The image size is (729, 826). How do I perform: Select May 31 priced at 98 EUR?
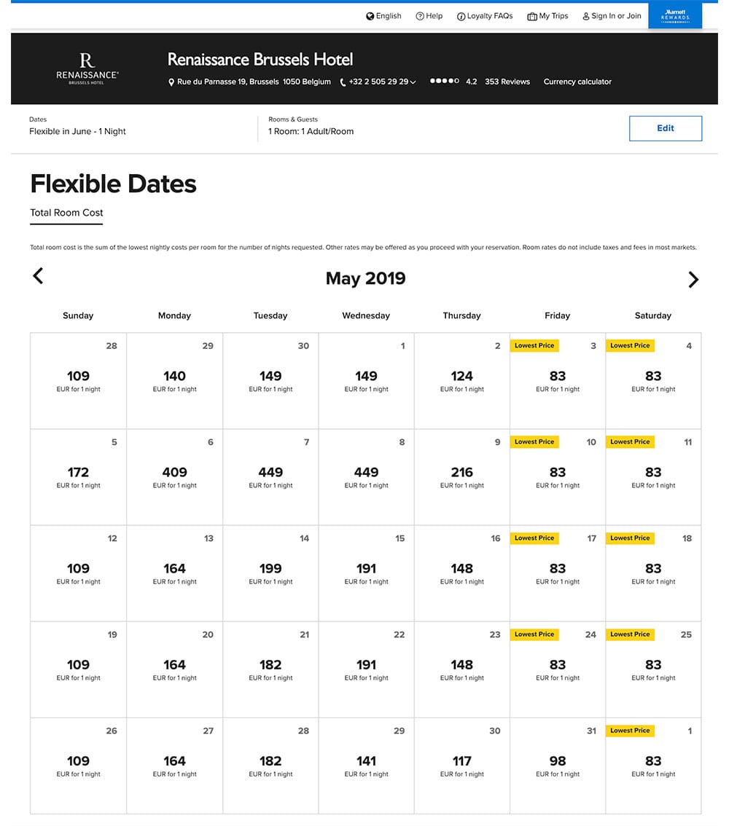pyautogui.click(x=558, y=766)
